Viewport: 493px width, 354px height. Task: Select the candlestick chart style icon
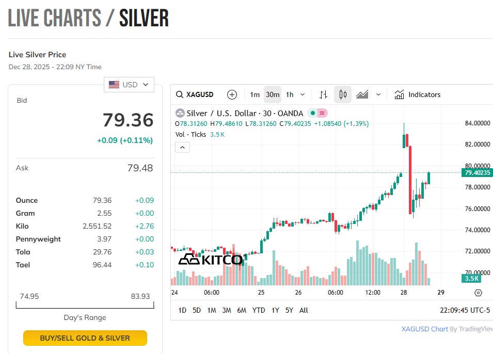click(343, 94)
